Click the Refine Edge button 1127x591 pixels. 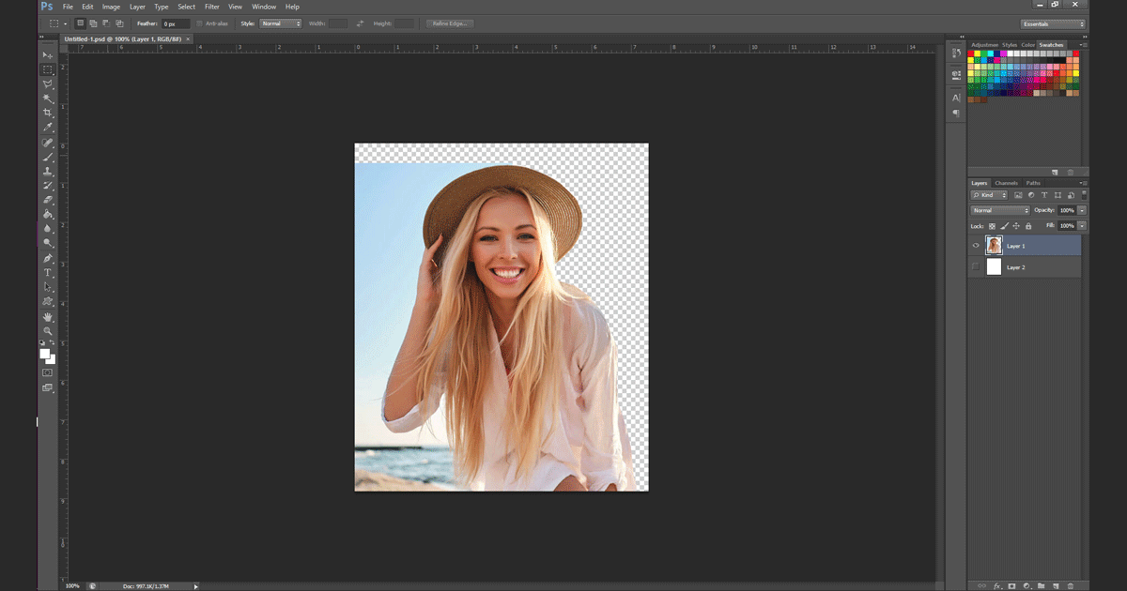(x=450, y=23)
